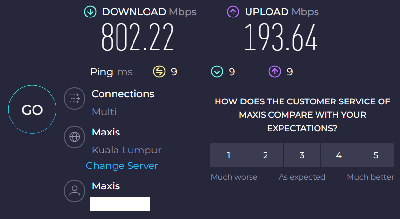Click the purple upload arrow icon beside UPLOAD
The width and height of the screenshot is (400, 219).
click(233, 12)
